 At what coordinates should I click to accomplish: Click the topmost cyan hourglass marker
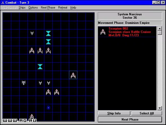click(x=48, y=33)
